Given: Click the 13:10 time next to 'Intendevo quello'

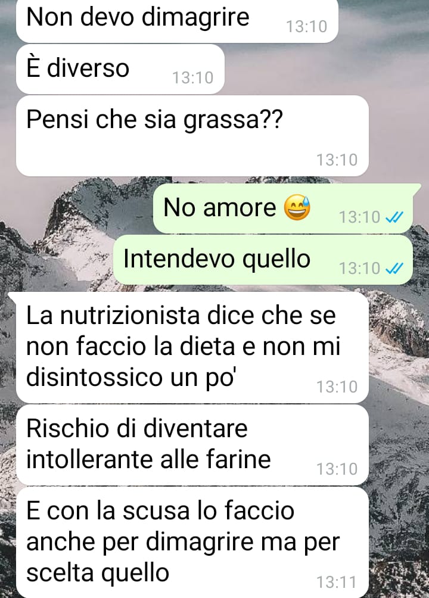Looking at the screenshot, I should pyautogui.click(x=359, y=269).
